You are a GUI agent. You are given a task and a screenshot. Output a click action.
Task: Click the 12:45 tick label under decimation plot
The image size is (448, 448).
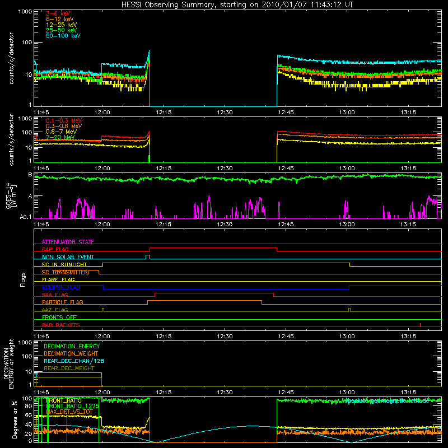point(286,393)
